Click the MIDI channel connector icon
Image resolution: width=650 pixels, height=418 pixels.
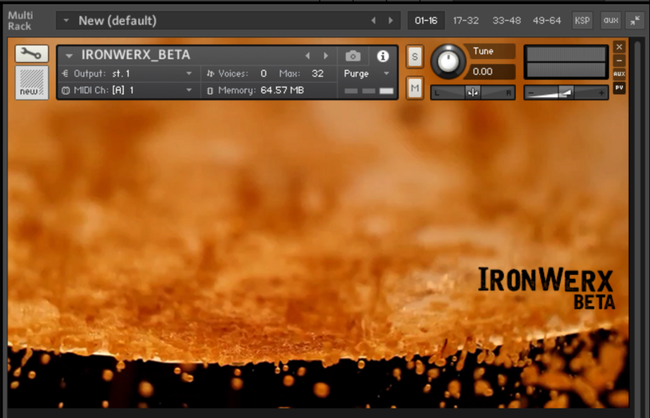pyautogui.click(x=65, y=90)
